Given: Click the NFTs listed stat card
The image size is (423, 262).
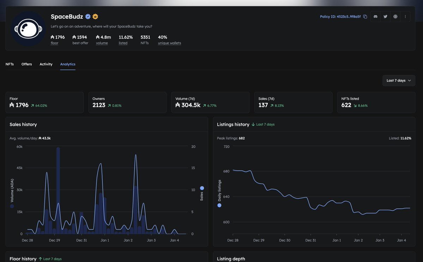Looking at the screenshot, I should tap(376, 102).
